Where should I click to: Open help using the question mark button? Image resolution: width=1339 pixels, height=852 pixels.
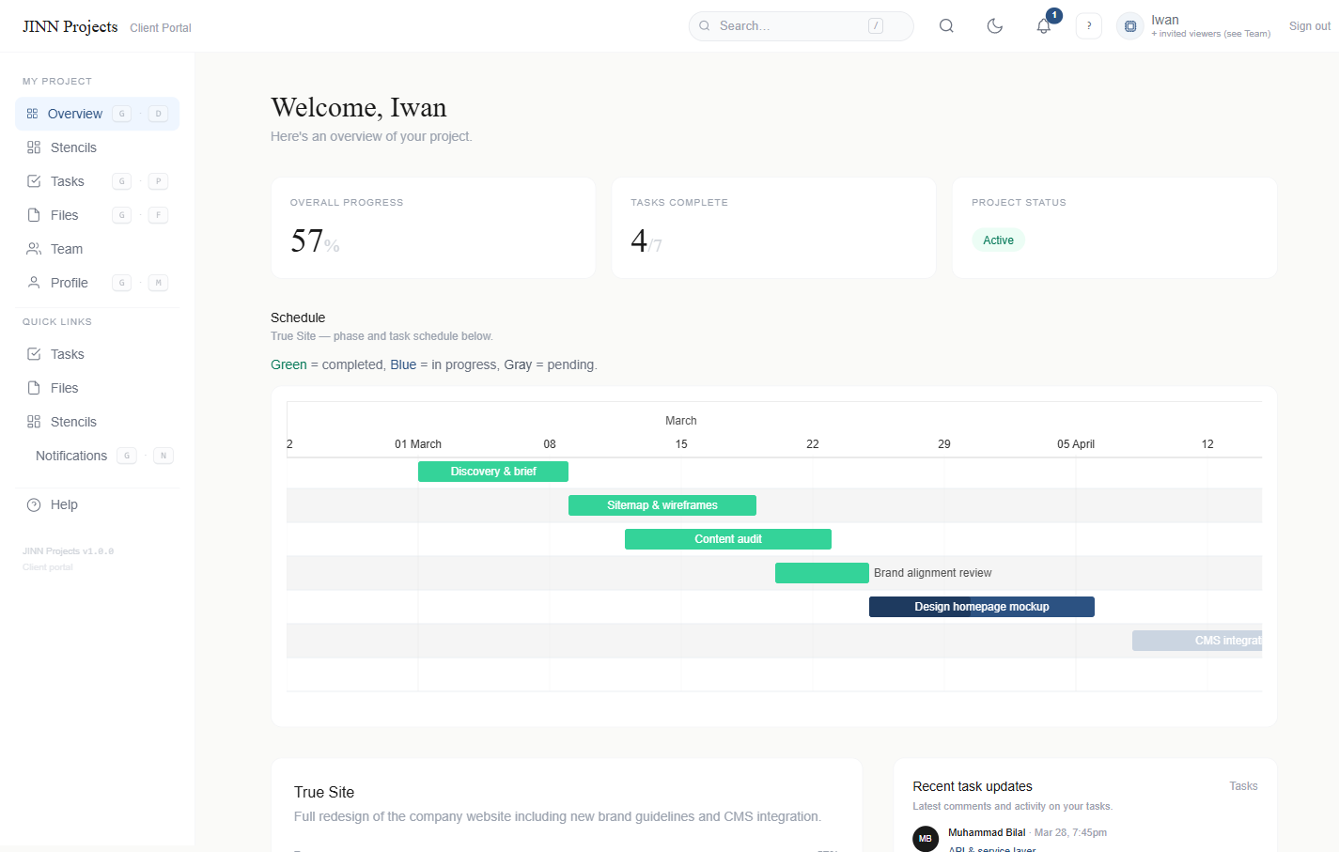1089,26
